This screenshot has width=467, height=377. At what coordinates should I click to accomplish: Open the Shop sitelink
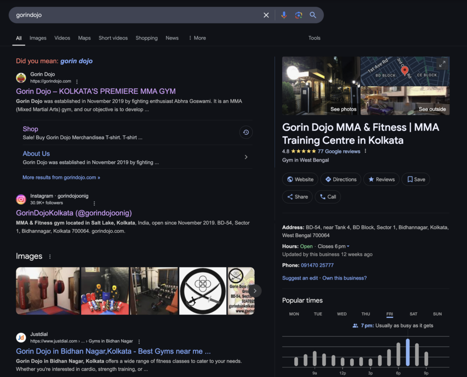31,129
